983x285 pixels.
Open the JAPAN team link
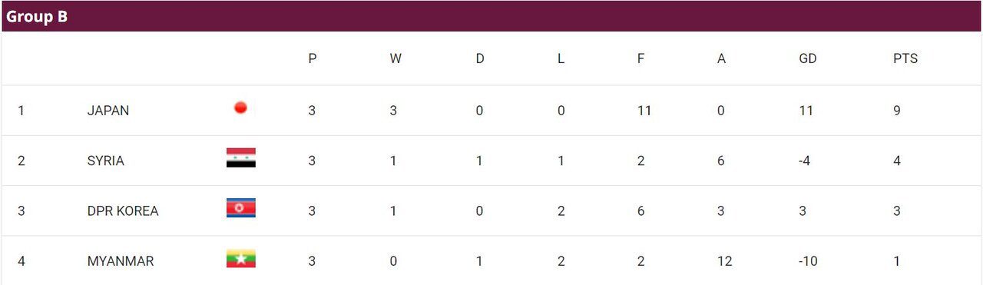coord(108,111)
